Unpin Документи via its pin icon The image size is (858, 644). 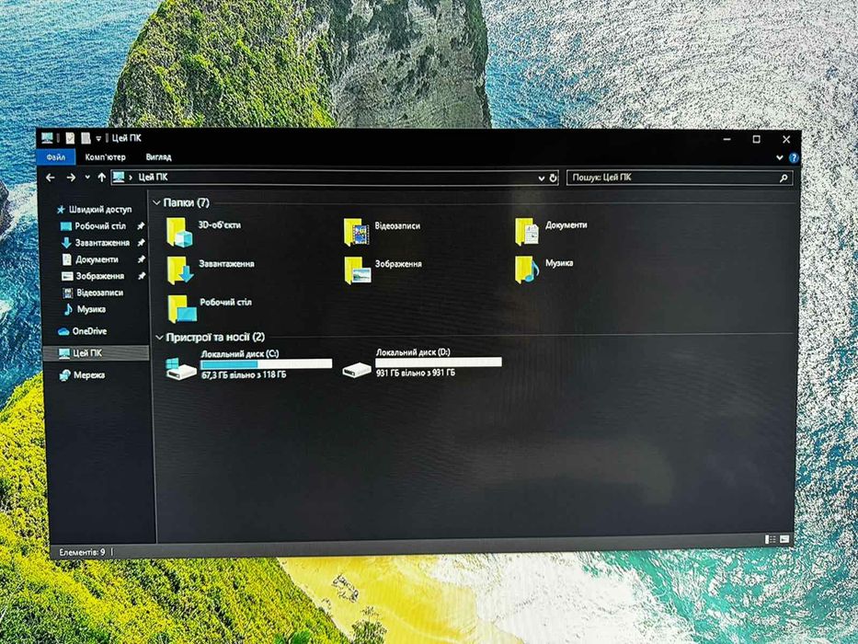[x=141, y=259]
